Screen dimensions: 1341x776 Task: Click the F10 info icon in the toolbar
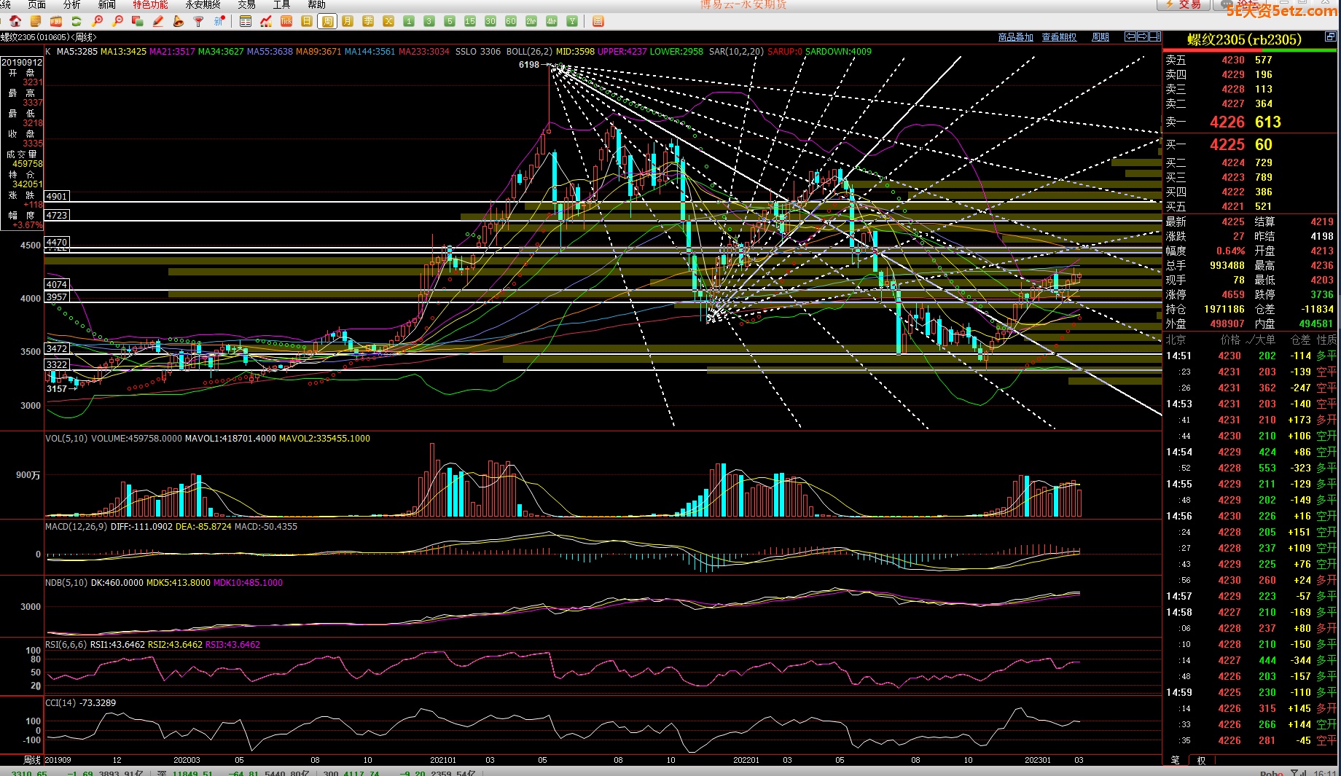coord(55,21)
